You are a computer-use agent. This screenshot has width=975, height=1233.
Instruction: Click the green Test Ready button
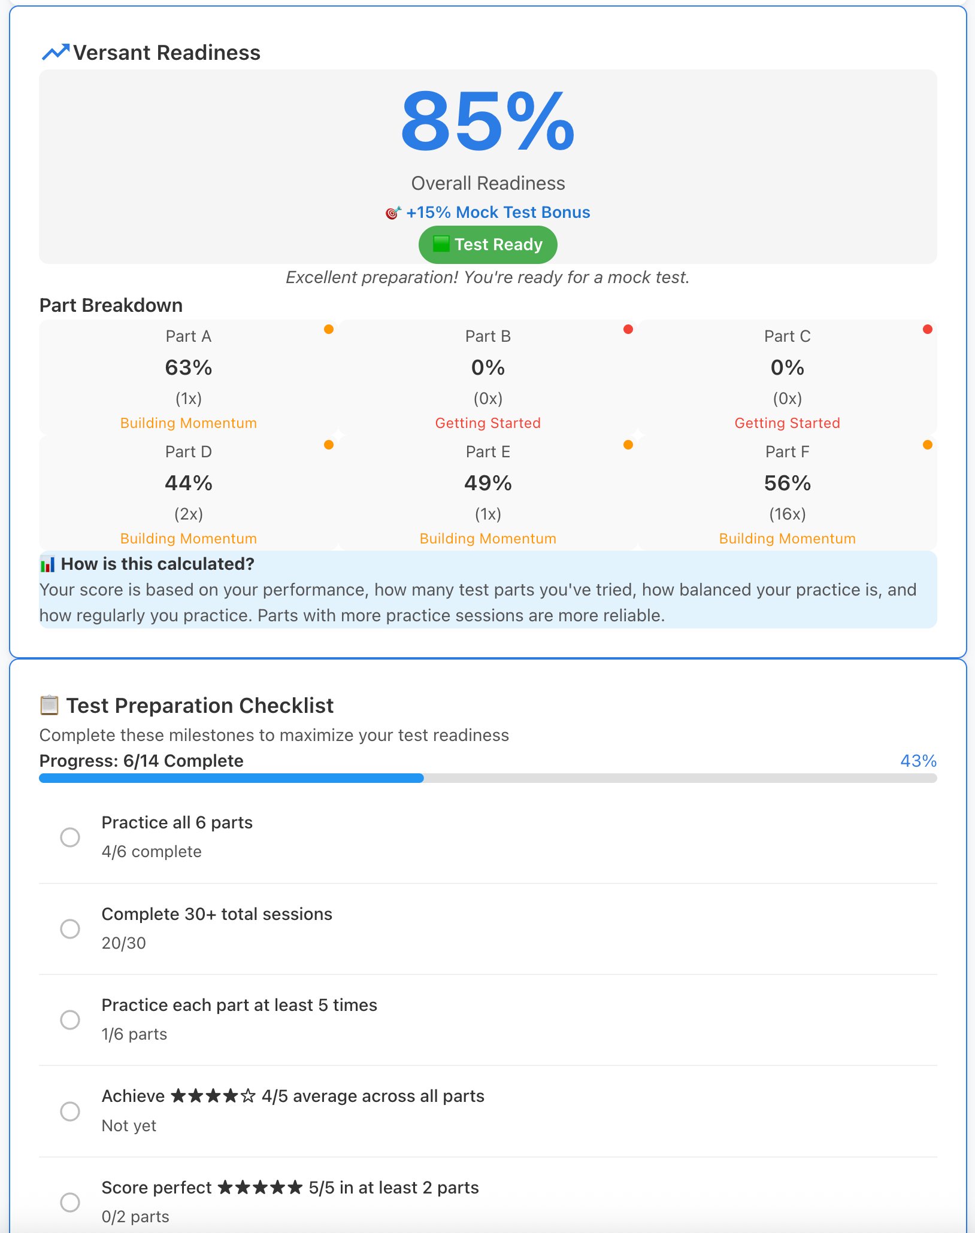coord(487,244)
